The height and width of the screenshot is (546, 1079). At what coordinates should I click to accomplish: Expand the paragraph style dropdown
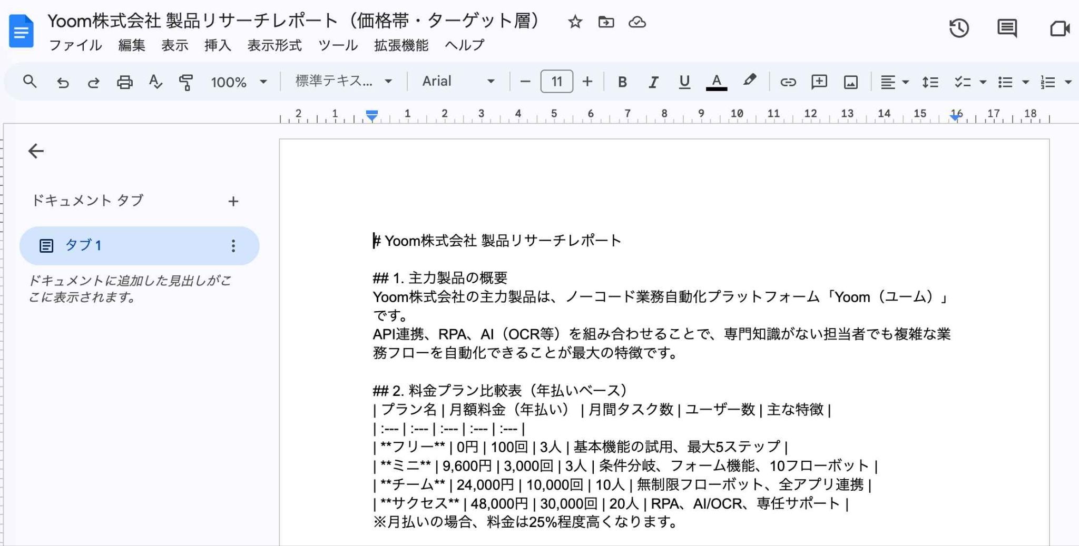pos(344,82)
